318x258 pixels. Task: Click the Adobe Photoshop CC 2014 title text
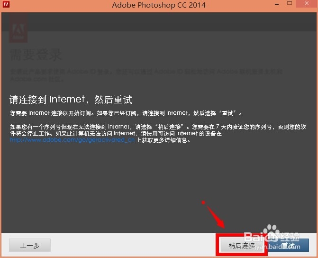pos(159,5)
